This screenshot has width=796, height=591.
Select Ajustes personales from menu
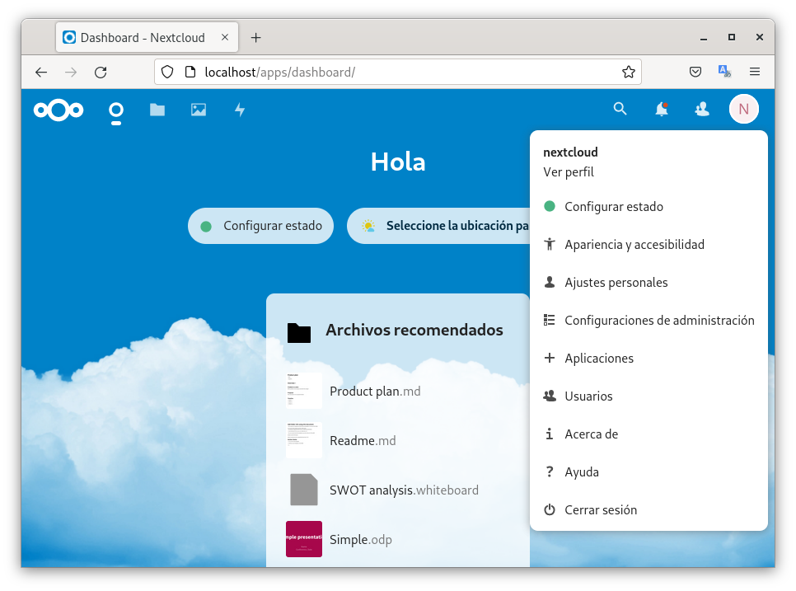(616, 283)
